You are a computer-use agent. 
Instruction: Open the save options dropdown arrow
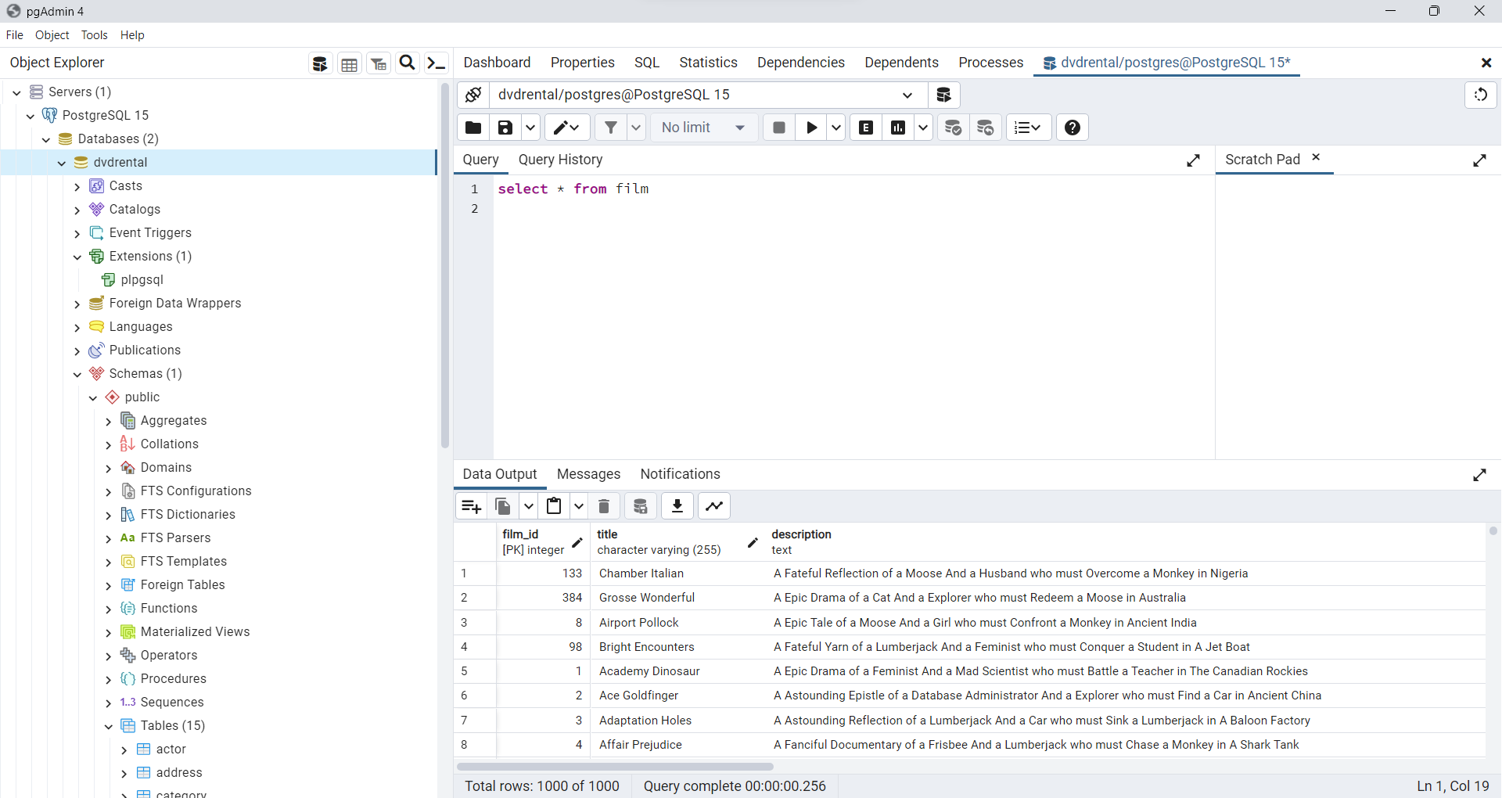tap(530, 128)
